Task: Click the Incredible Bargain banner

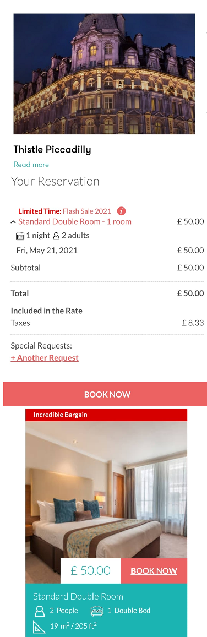Action: tap(106, 415)
